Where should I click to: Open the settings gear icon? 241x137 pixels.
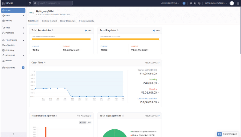[199, 3]
